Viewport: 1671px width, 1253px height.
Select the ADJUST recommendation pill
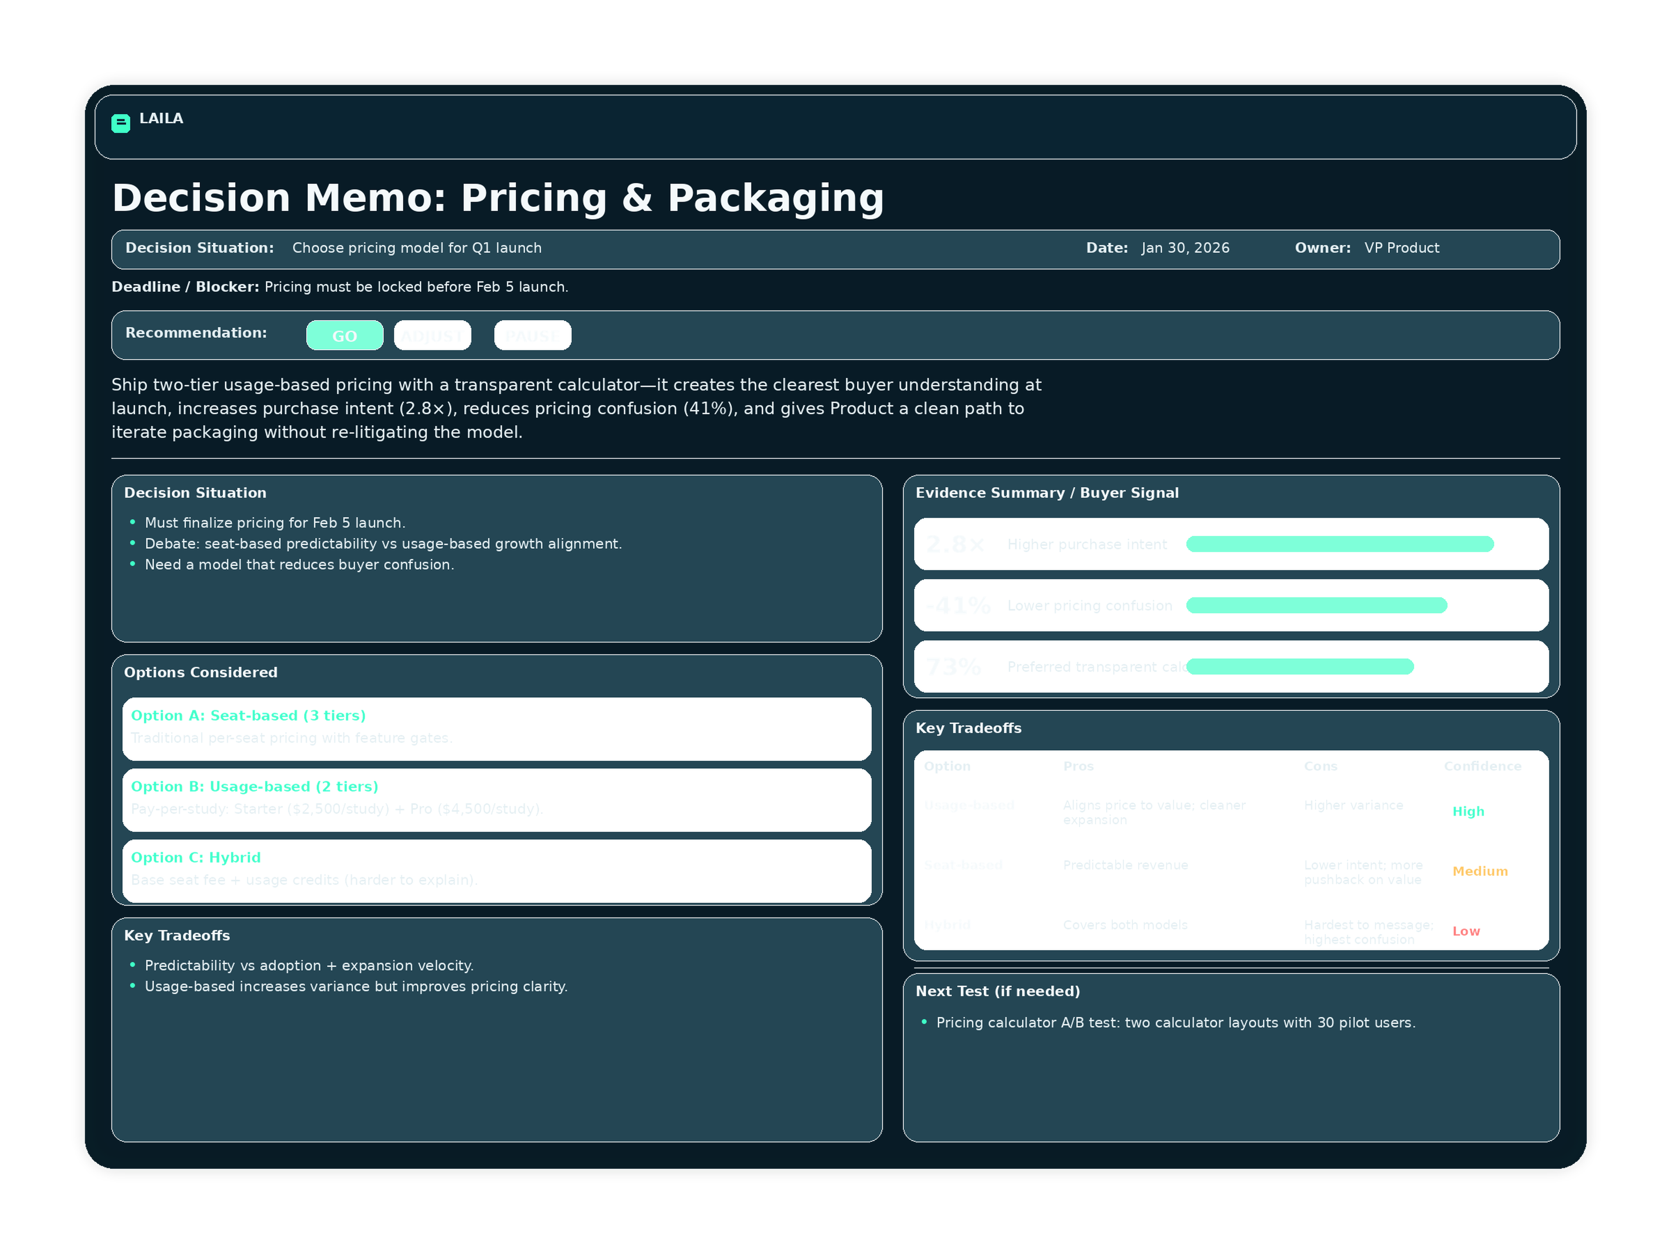pos(432,335)
